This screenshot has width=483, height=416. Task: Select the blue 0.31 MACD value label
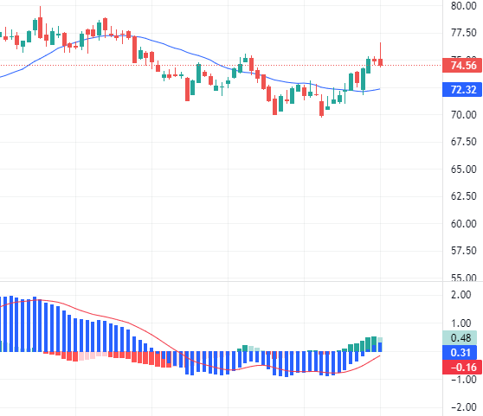coord(460,352)
